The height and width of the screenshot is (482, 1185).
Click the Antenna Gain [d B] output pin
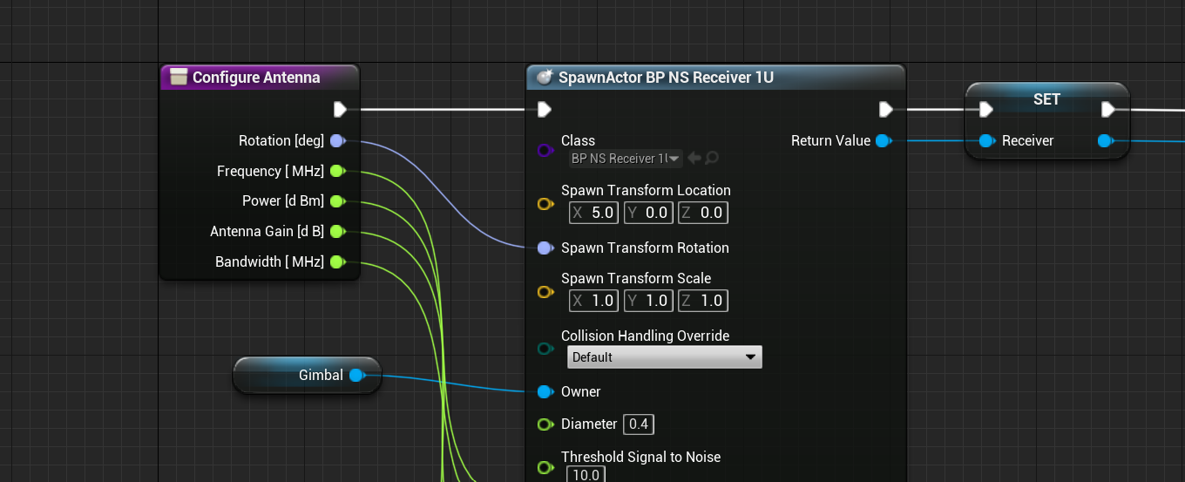pos(338,232)
